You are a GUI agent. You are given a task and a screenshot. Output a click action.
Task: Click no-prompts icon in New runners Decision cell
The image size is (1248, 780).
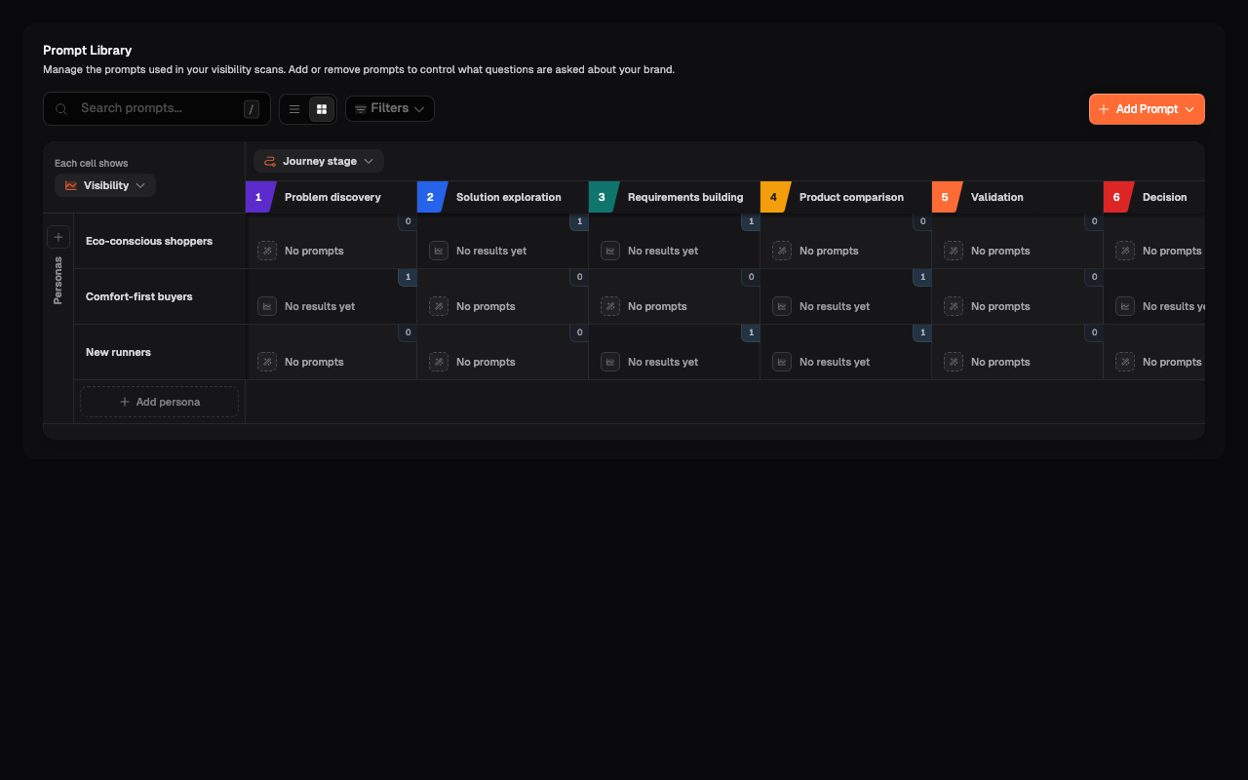[x=1125, y=362]
